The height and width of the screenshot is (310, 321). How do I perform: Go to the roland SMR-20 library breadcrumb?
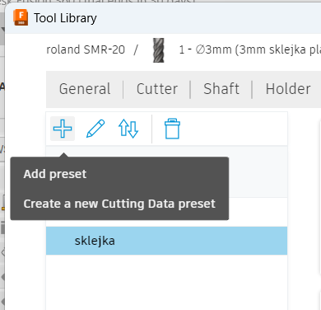pyautogui.click(x=86, y=50)
